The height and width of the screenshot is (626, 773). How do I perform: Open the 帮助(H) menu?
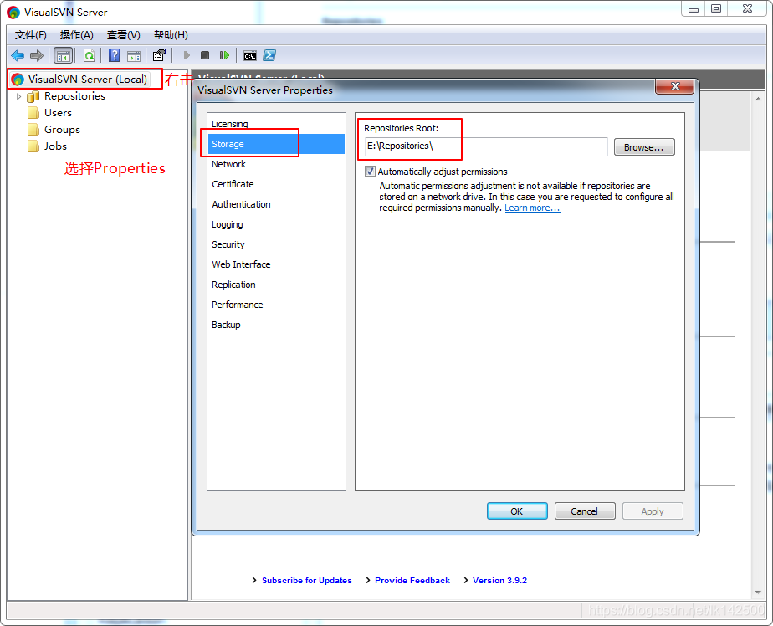[171, 35]
